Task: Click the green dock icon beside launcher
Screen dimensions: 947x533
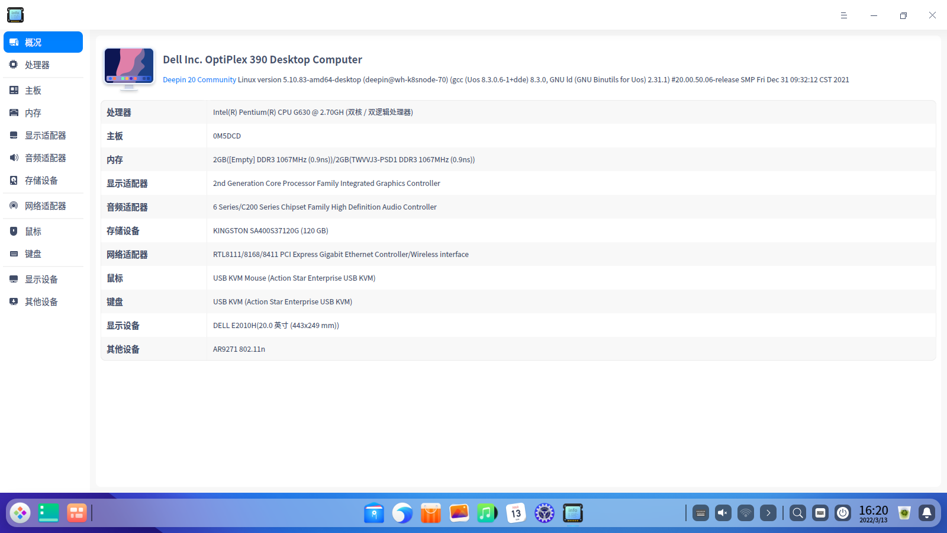Action: 49,513
